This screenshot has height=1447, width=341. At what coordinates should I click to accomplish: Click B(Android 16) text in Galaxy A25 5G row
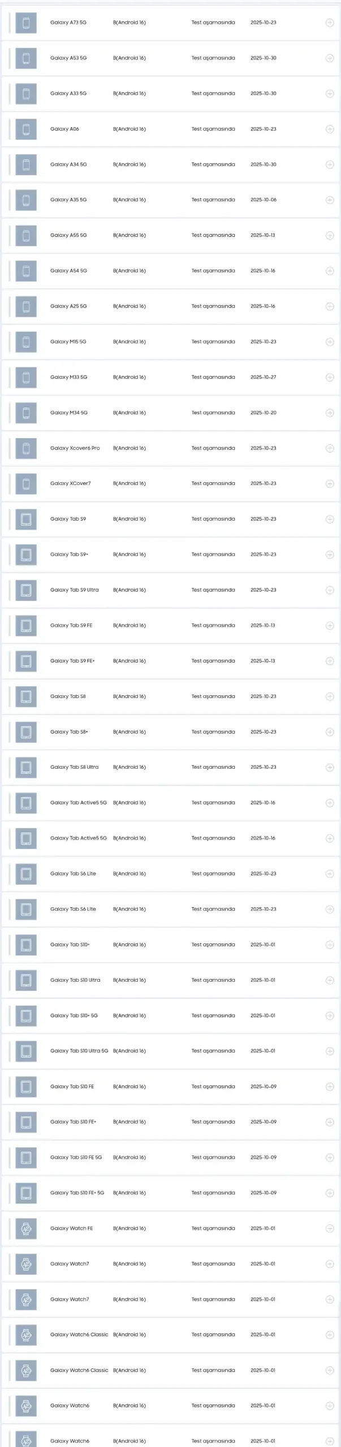129,306
